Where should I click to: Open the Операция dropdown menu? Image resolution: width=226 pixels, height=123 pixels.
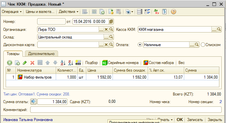(12, 12)
